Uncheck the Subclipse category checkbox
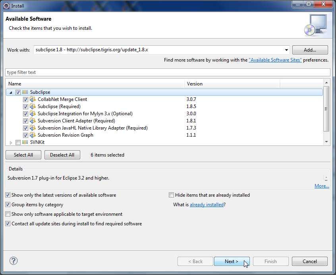The height and width of the screenshot is (275, 336). click(x=18, y=92)
